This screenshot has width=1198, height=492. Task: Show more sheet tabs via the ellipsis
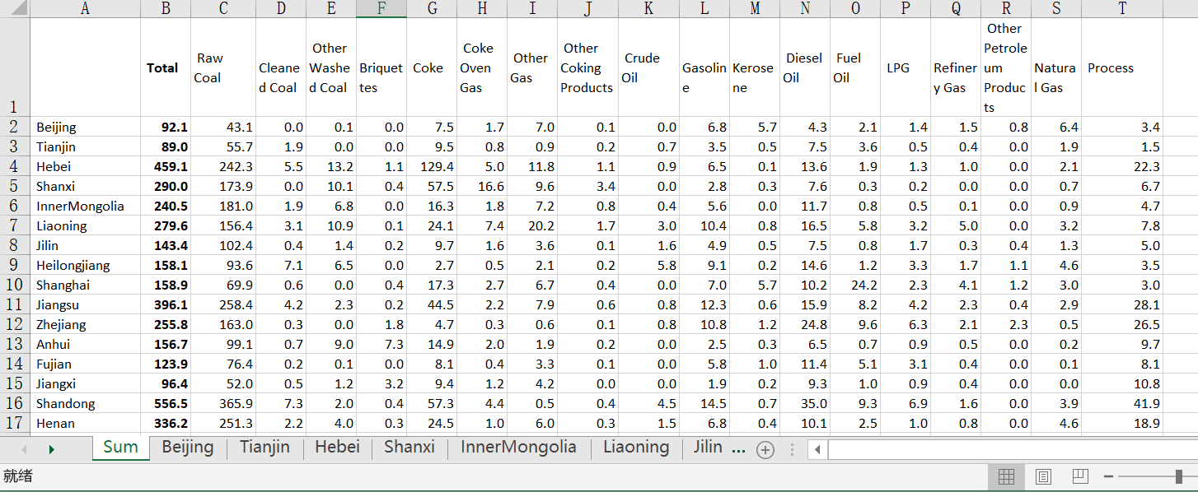coord(738,448)
